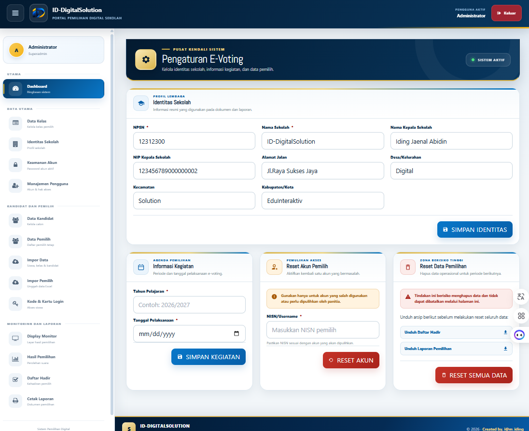Screen dimensions: 529x431
Task: Toggle the hamburger sidebar menu
Action: point(15,13)
